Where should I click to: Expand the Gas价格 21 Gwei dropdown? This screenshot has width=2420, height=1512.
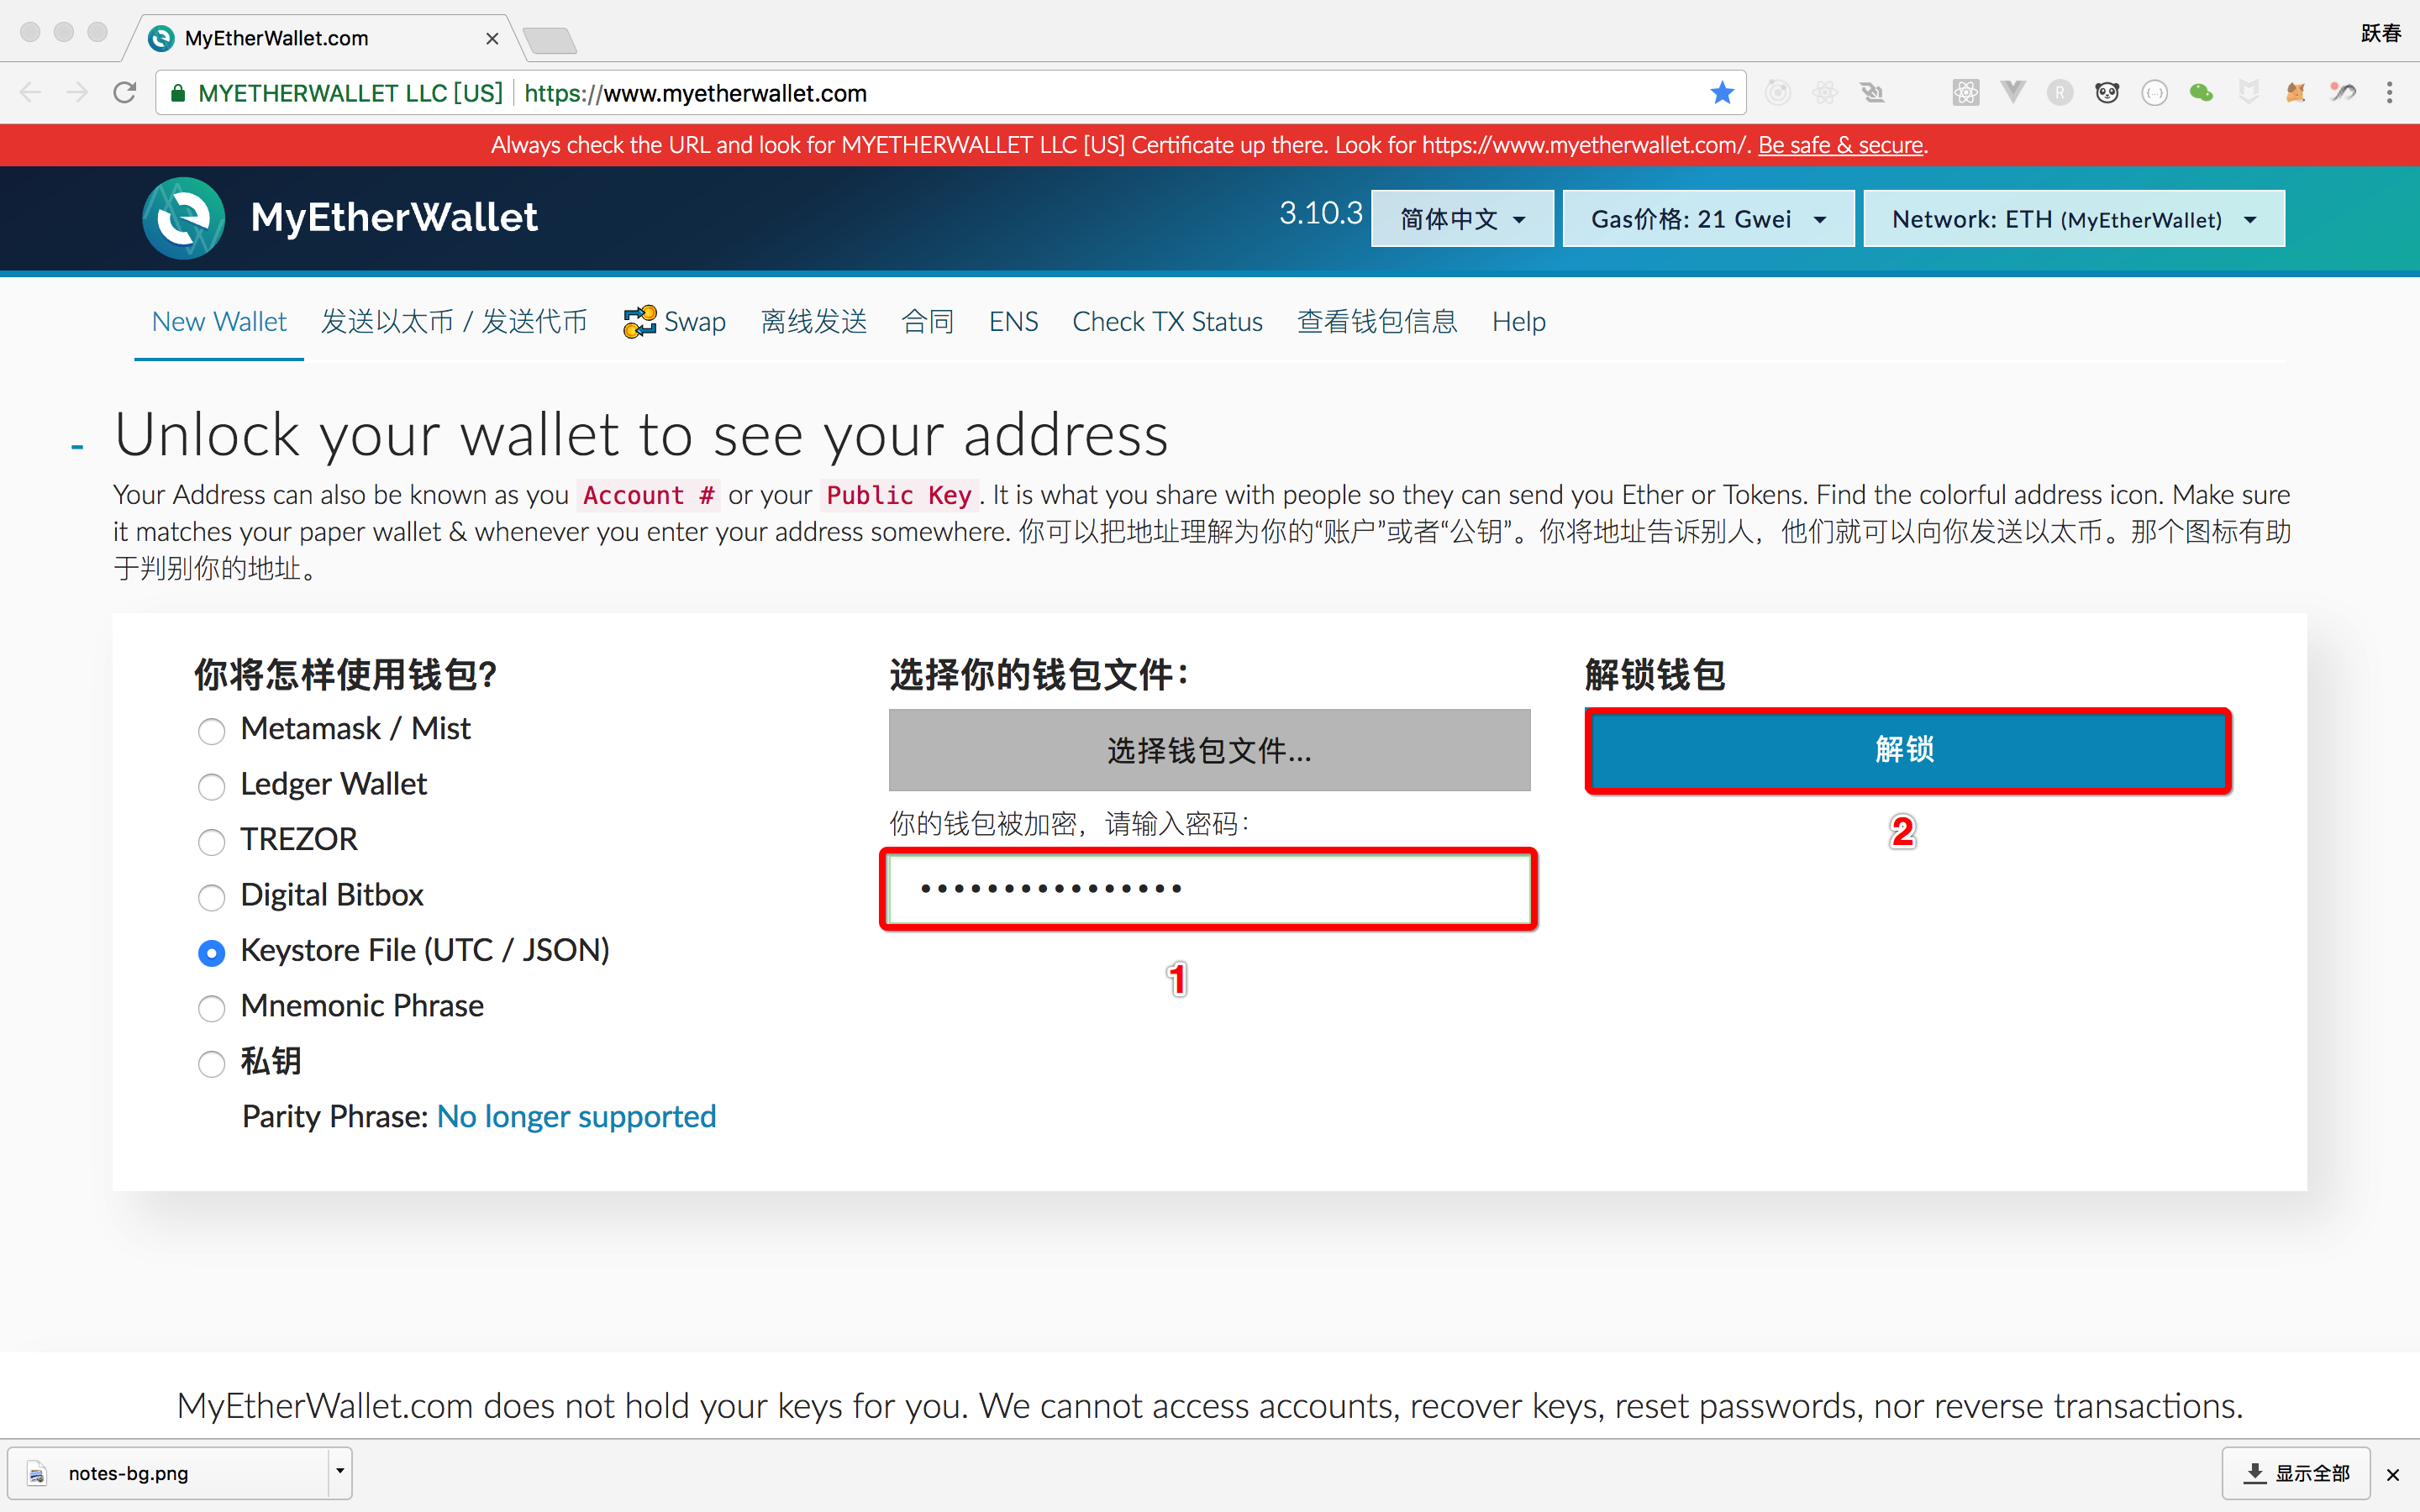[1707, 219]
